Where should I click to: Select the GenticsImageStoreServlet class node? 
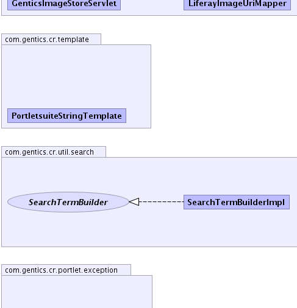point(64,4)
